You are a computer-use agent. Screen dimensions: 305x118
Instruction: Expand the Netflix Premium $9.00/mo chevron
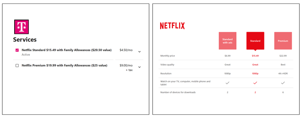139,67
